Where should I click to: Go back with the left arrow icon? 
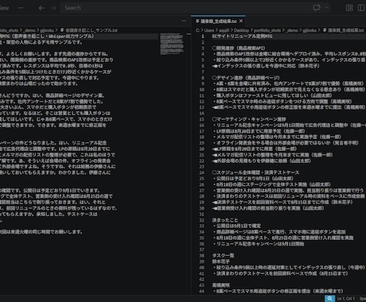tap(41, 8)
